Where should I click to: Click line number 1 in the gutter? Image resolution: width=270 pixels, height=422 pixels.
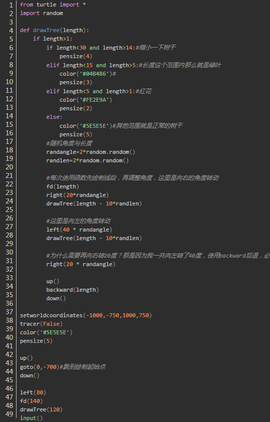(x=11, y=5)
